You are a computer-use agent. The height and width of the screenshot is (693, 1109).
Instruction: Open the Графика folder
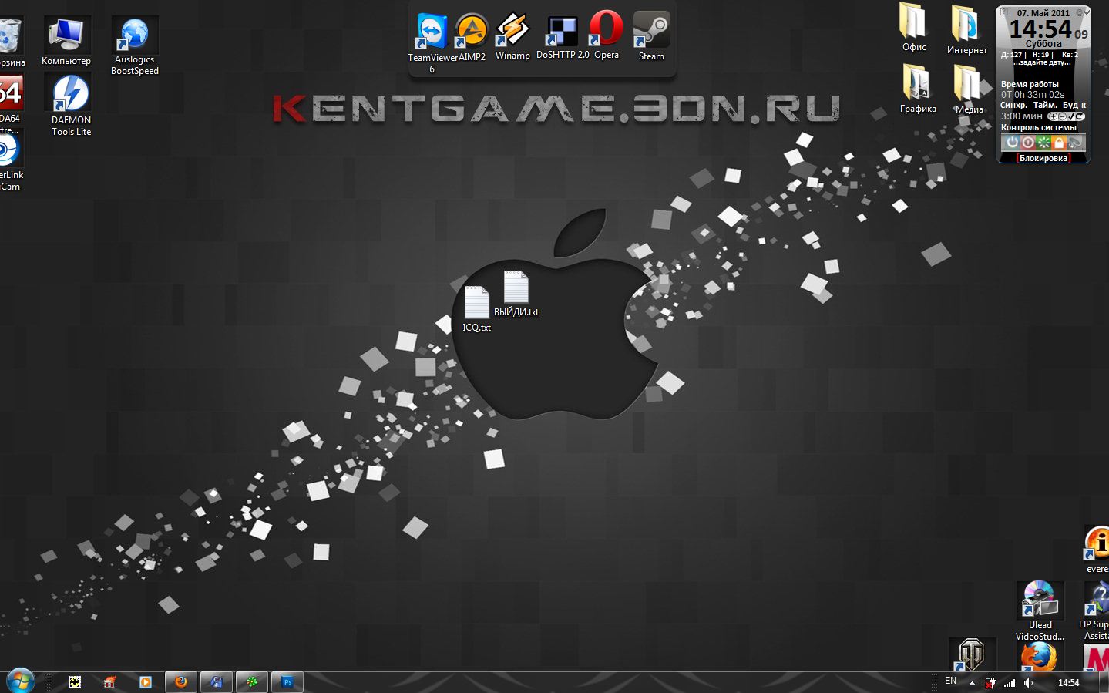(x=918, y=89)
